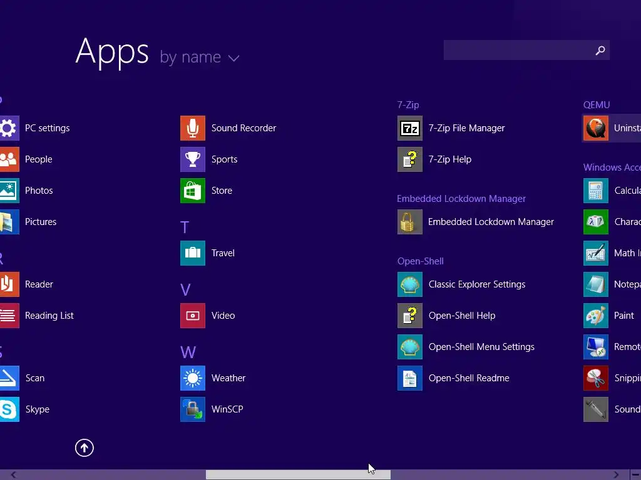Open the Video app icon

193,316
